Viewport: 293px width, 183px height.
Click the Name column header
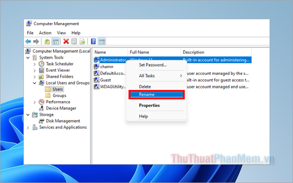click(100, 52)
